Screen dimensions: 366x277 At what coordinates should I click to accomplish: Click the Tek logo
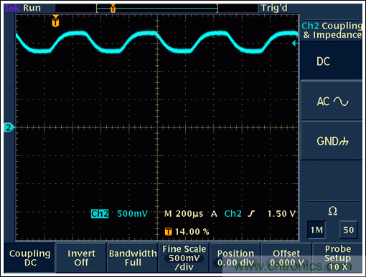tap(12, 8)
